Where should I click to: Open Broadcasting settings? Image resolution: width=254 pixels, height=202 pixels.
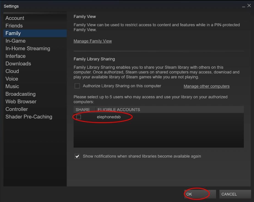[x=20, y=94]
